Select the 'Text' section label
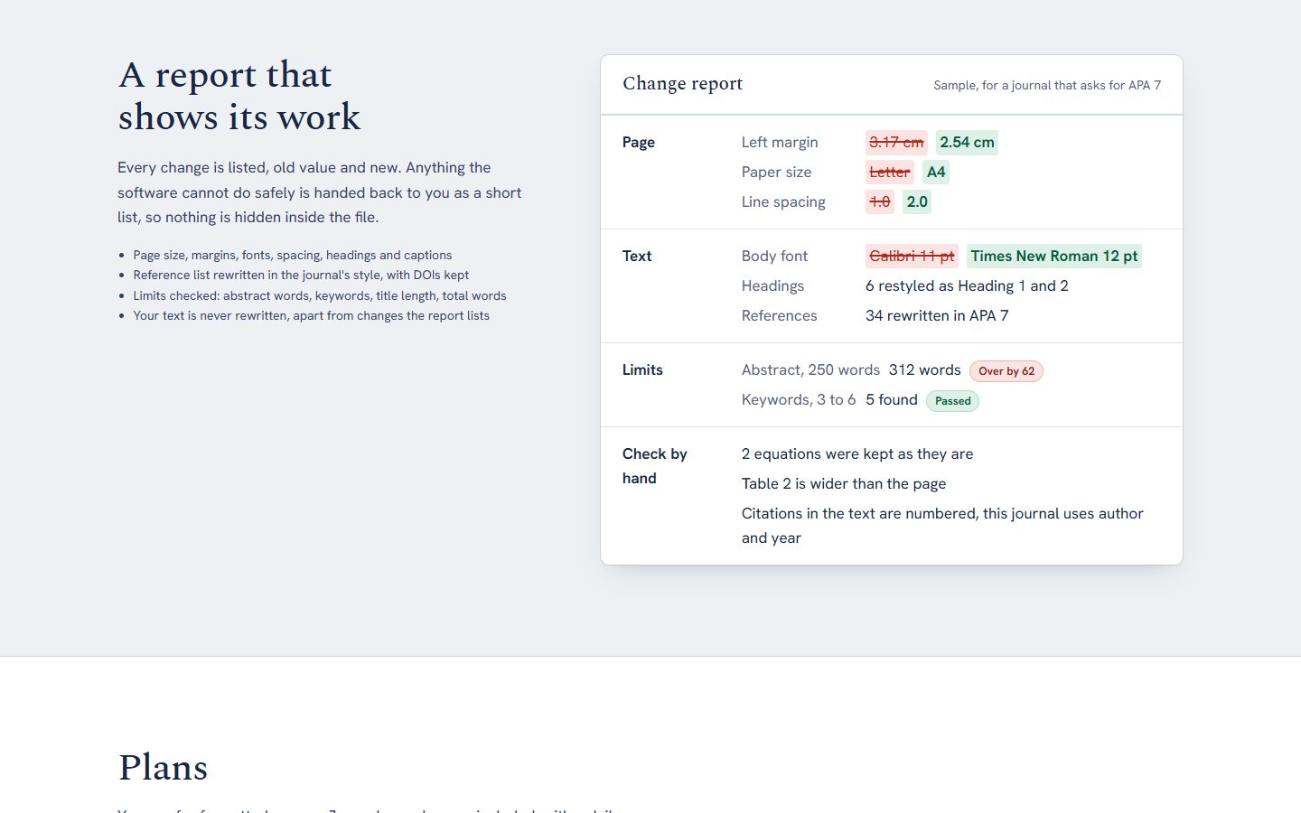The height and width of the screenshot is (813, 1301). (x=637, y=257)
